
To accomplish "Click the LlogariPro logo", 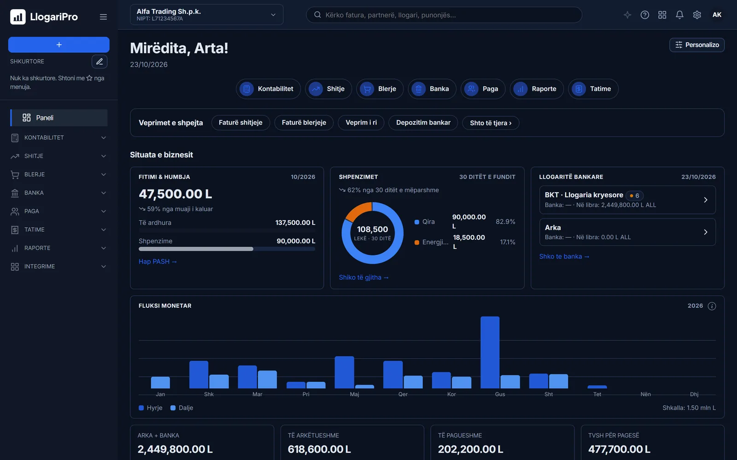I will pos(44,17).
